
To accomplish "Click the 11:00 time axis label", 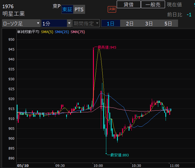I will click(174, 166).
